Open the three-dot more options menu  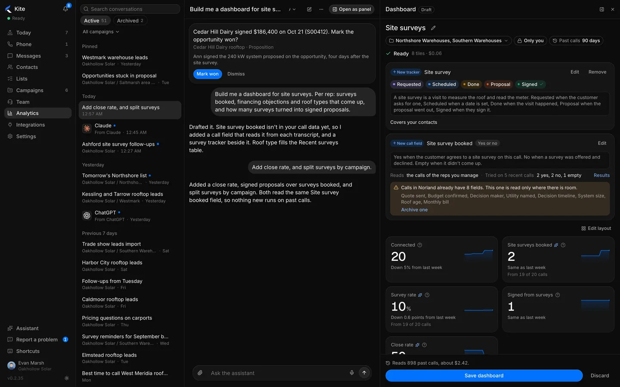tap(321, 9)
